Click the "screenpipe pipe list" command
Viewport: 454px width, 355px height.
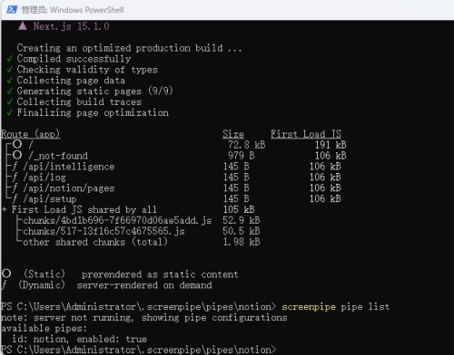[336, 307]
